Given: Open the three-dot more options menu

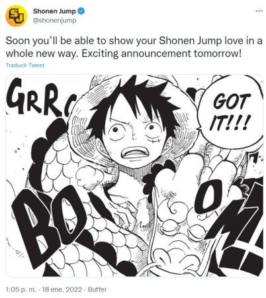Looking at the screenshot, I should 259,11.
